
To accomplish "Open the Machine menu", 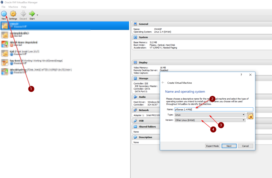I will pos(13,7).
